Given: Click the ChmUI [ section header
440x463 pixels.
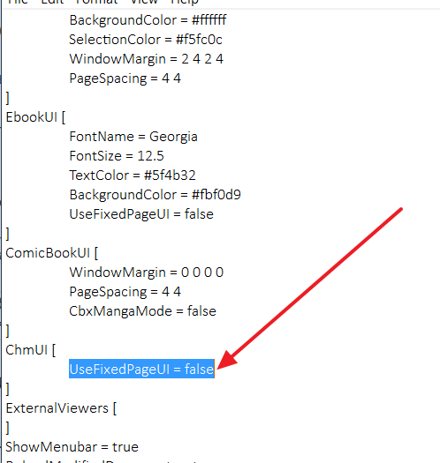Looking at the screenshot, I should (30, 350).
